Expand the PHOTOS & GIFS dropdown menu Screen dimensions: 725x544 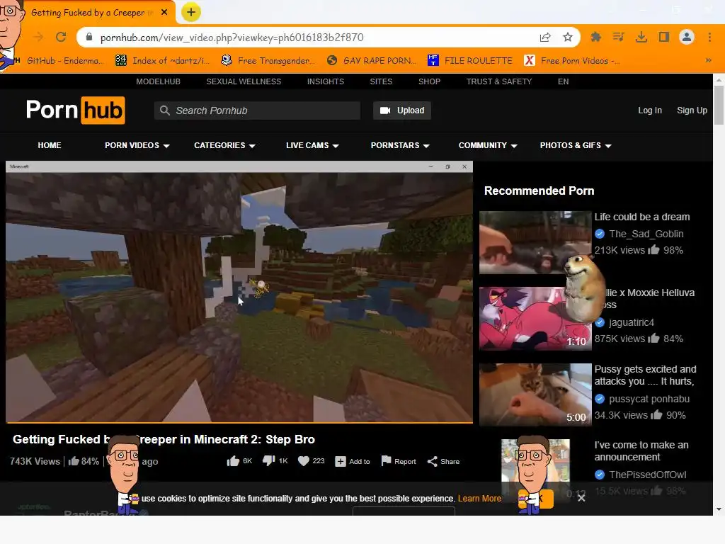click(x=575, y=145)
